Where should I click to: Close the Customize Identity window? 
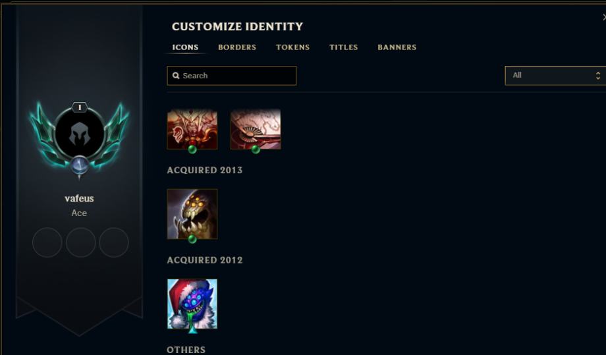603,17
